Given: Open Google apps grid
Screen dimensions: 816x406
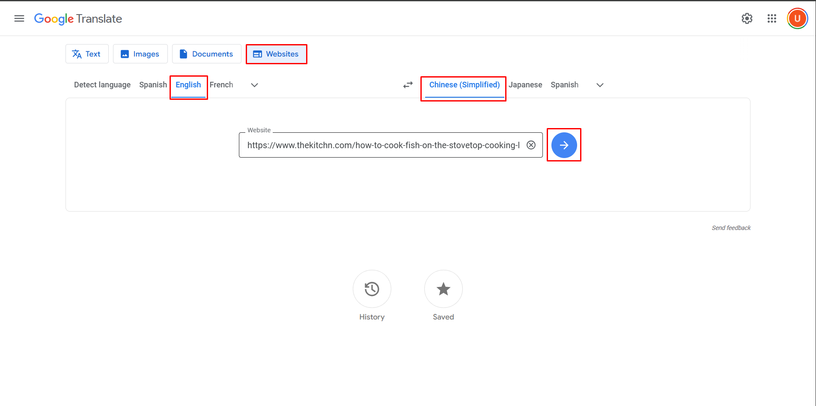Looking at the screenshot, I should tap(771, 18).
